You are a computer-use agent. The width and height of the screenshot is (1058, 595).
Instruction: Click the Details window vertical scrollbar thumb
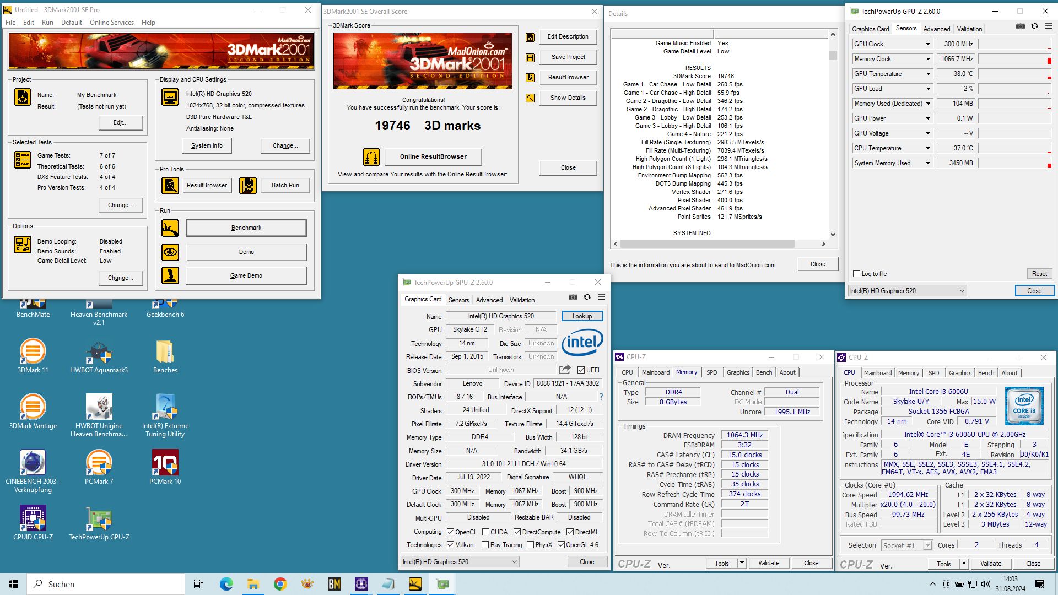pos(833,56)
